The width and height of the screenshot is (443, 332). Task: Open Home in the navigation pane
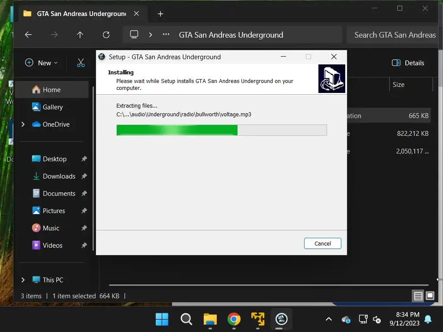(x=52, y=90)
